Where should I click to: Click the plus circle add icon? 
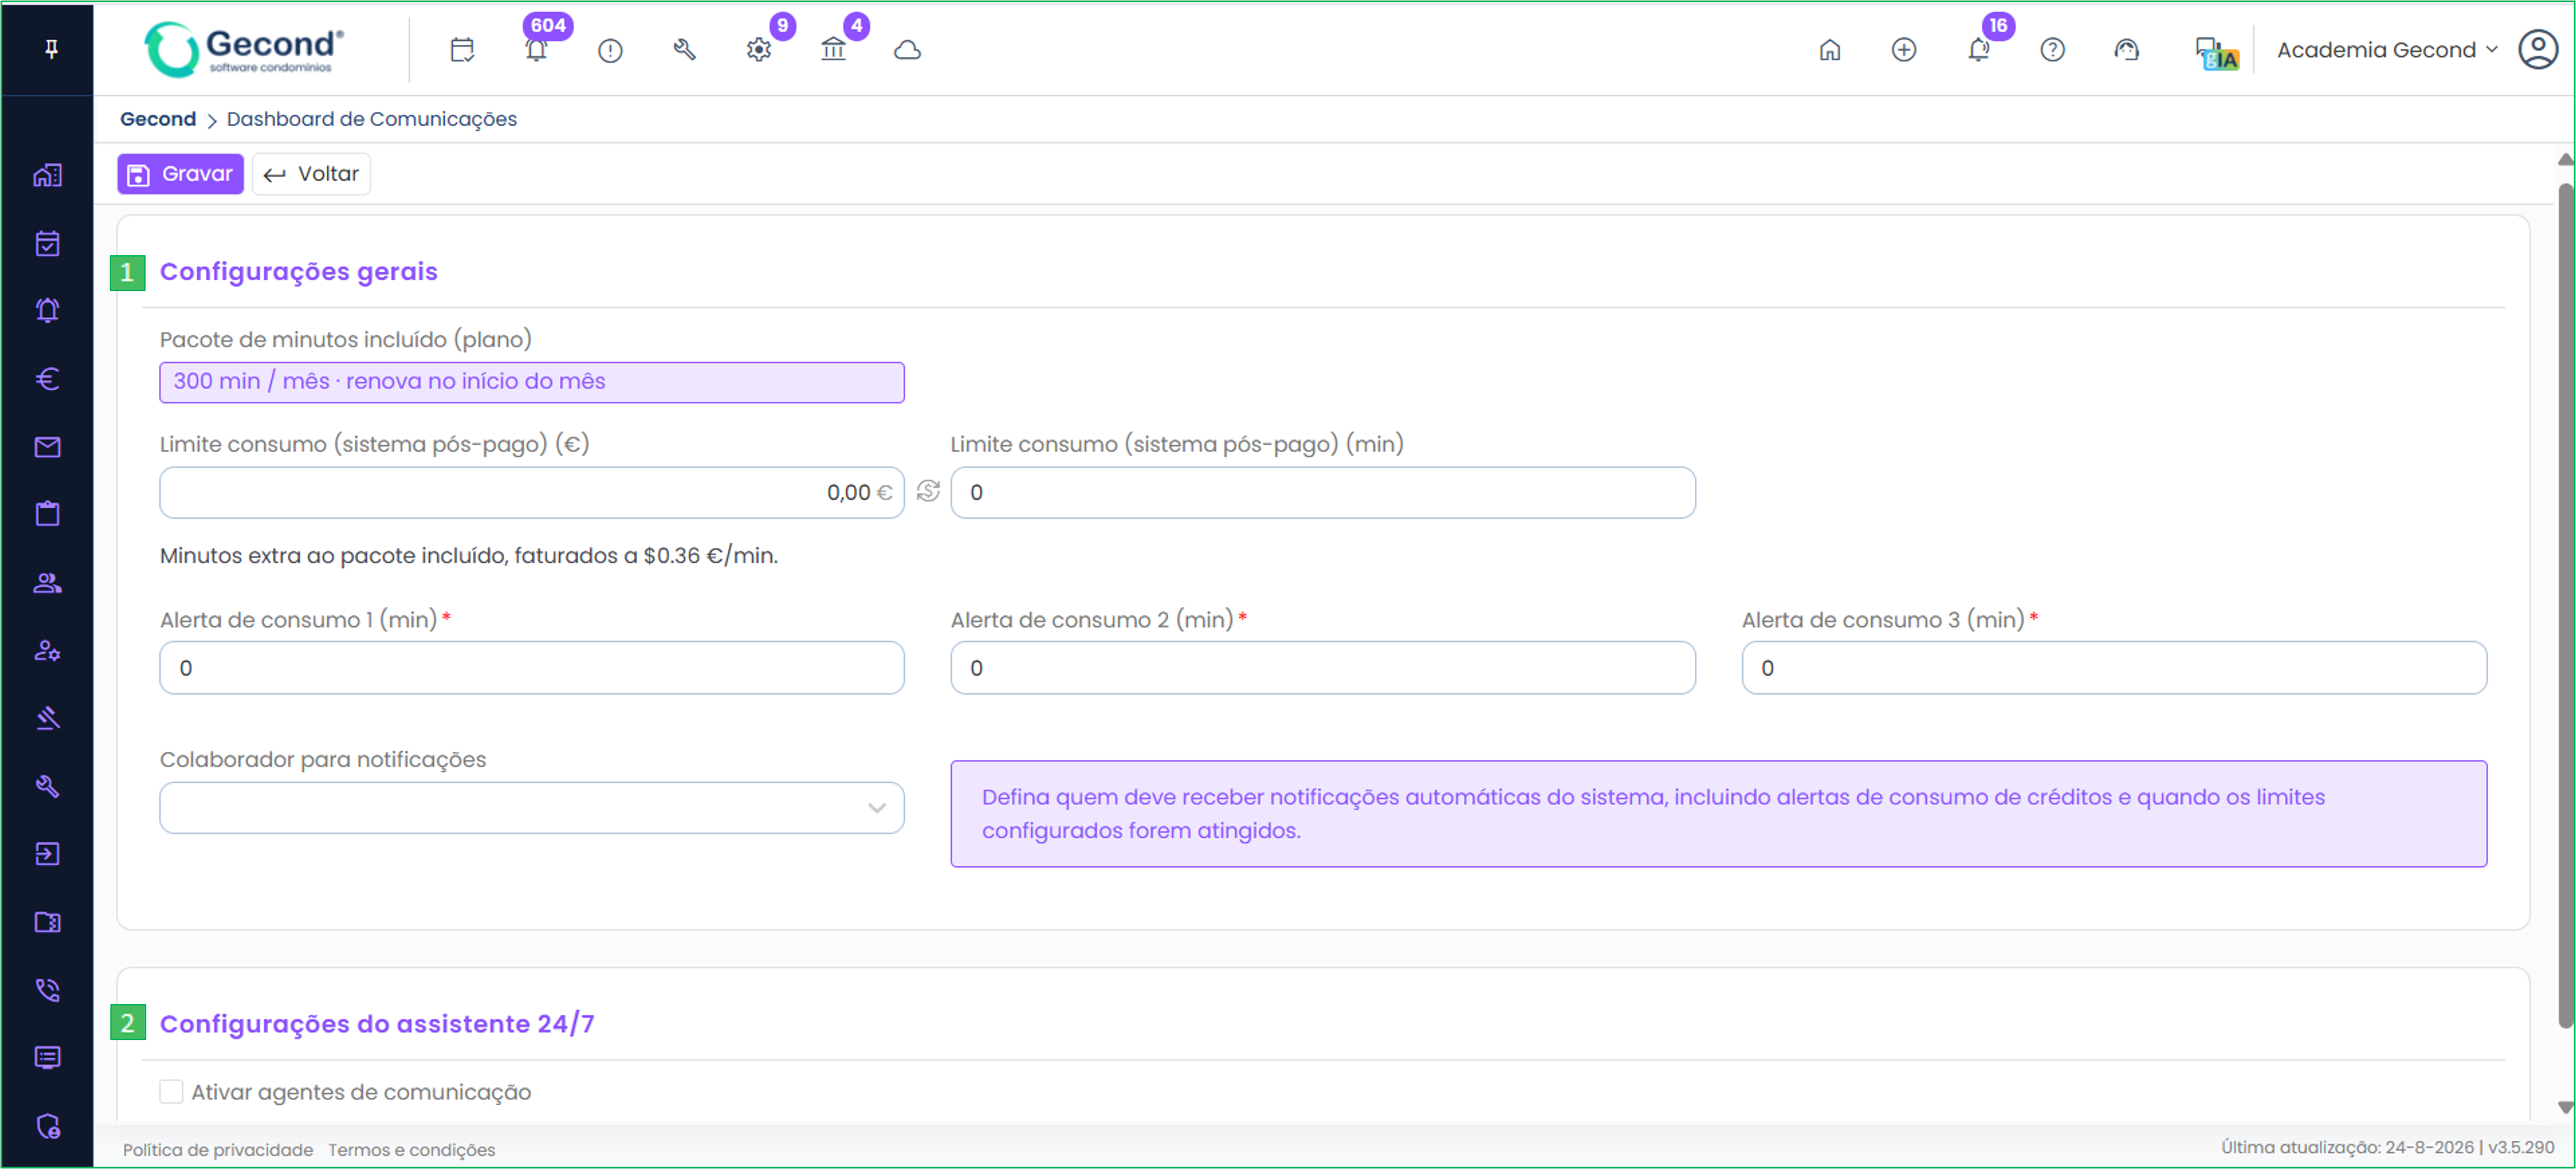(1903, 50)
